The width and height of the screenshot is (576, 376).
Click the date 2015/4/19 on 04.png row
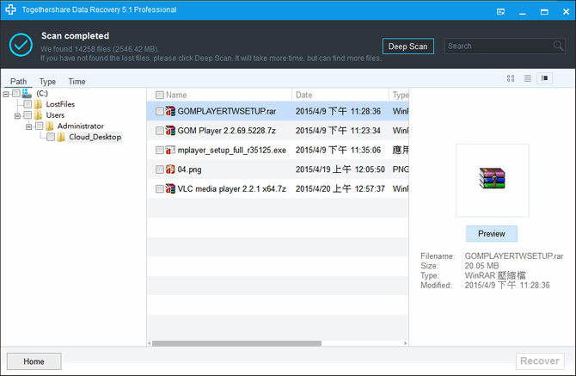(340, 170)
